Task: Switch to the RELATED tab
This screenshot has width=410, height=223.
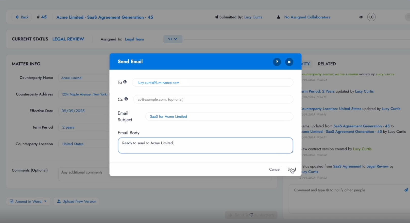Action: coord(327,64)
